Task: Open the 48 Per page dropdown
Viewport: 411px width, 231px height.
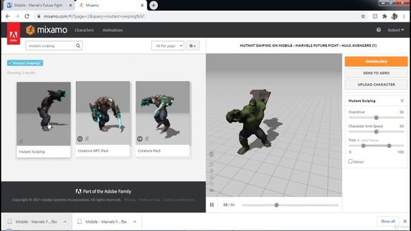Action: point(168,46)
